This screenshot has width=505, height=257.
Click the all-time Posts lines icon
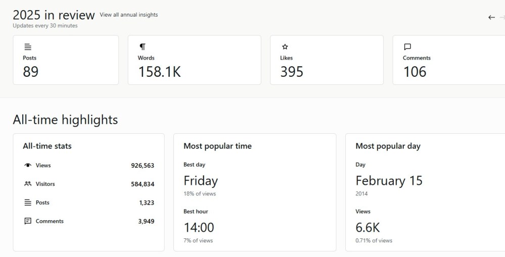tap(28, 202)
